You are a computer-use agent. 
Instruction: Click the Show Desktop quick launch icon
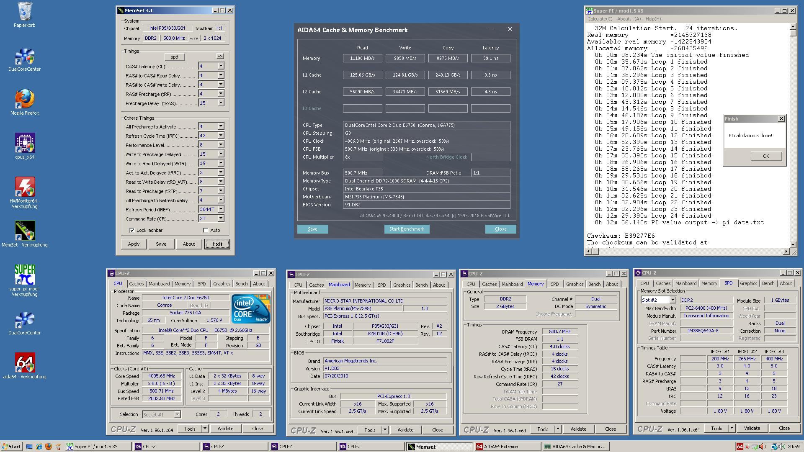point(29,447)
